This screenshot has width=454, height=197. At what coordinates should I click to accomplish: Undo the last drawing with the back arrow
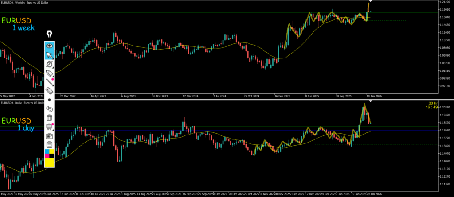(49, 109)
